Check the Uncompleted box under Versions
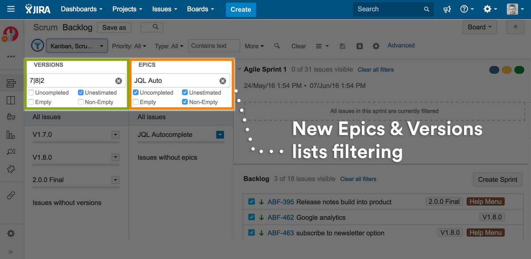The width and height of the screenshot is (531, 259). pos(31,93)
